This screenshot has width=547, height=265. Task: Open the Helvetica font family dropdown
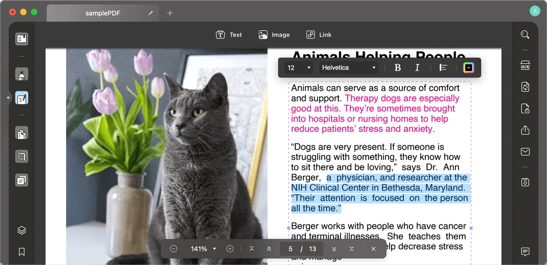(x=348, y=68)
